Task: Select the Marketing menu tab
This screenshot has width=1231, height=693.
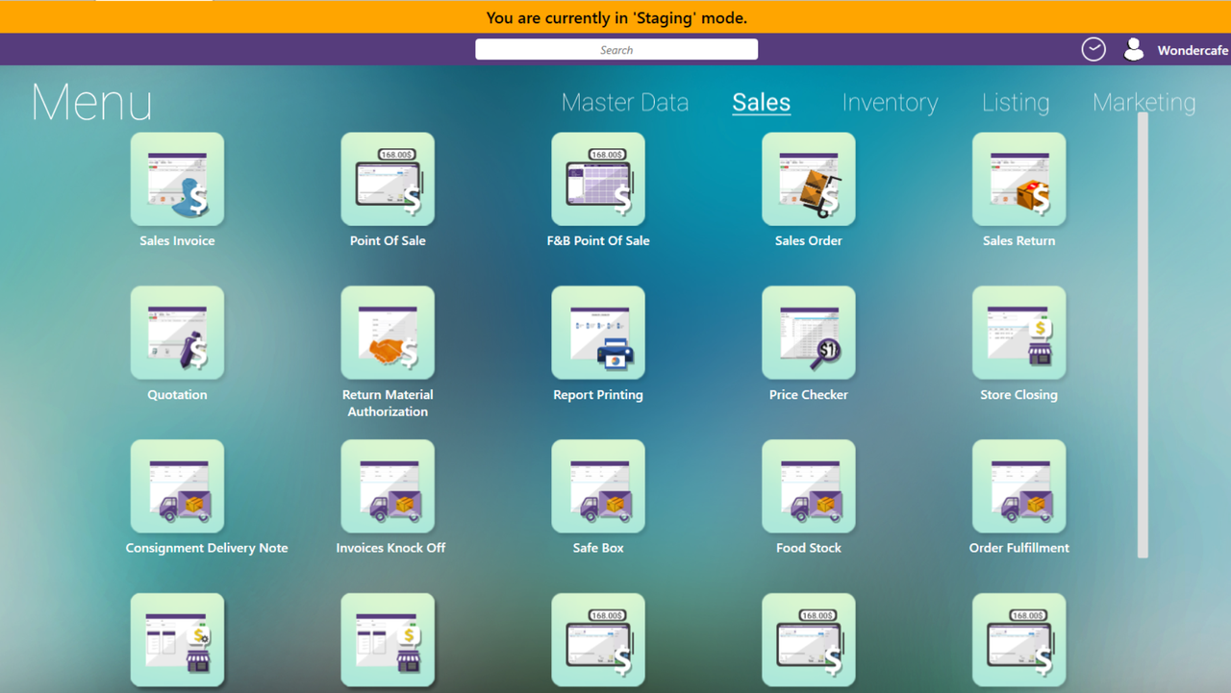Action: click(x=1143, y=103)
